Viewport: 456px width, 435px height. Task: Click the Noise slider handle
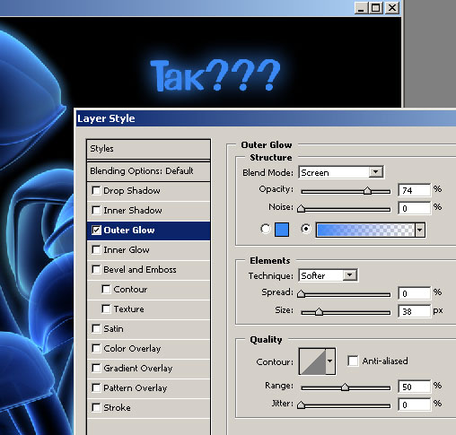coord(301,208)
